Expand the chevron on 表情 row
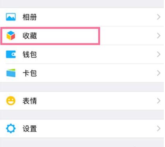165x147 pixels. click(x=159, y=101)
